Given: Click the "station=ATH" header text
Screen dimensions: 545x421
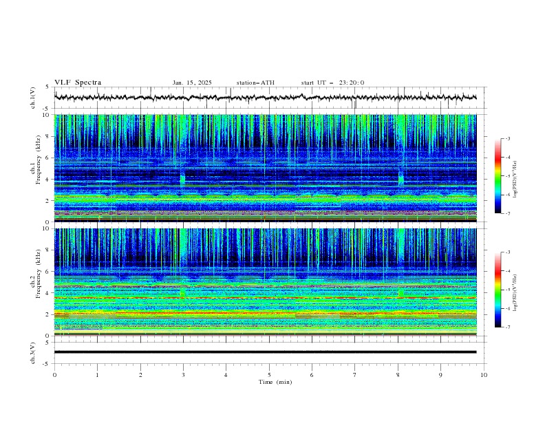Looking at the screenshot, I should pos(255,83).
